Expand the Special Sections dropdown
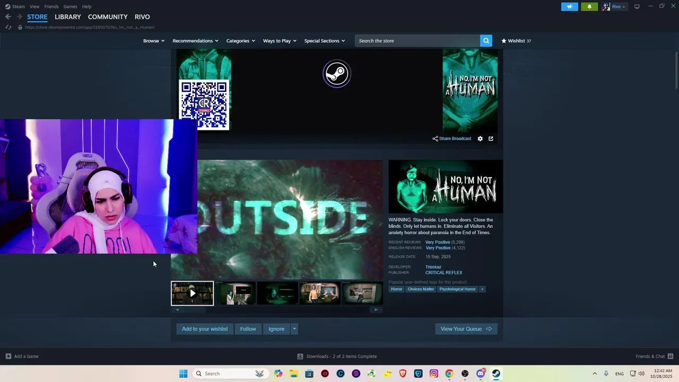The width and height of the screenshot is (679, 382). (324, 41)
